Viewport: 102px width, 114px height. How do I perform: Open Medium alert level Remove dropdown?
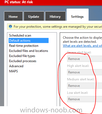tap(85, 86)
